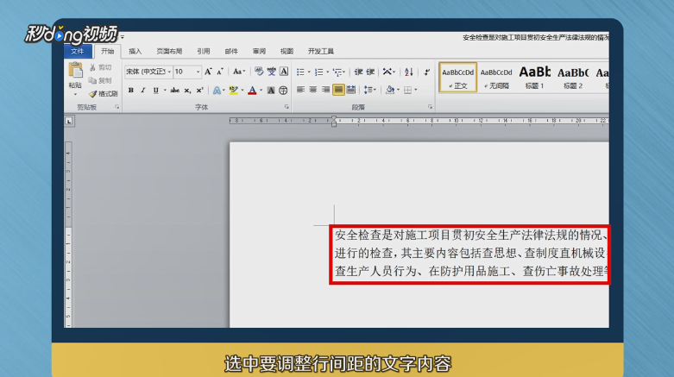Toggle bold formatting
The image size is (674, 377).
coord(130,91)
